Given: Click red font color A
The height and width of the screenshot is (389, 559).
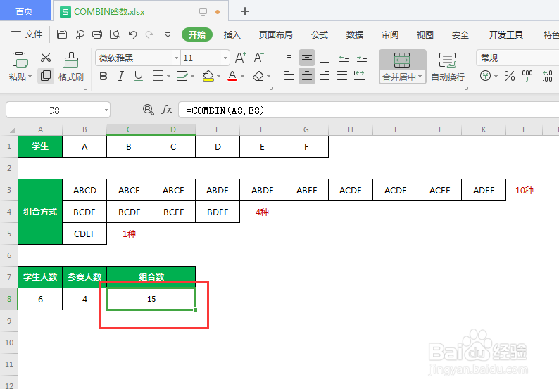Looking at the screenshot, I should 232,76.
